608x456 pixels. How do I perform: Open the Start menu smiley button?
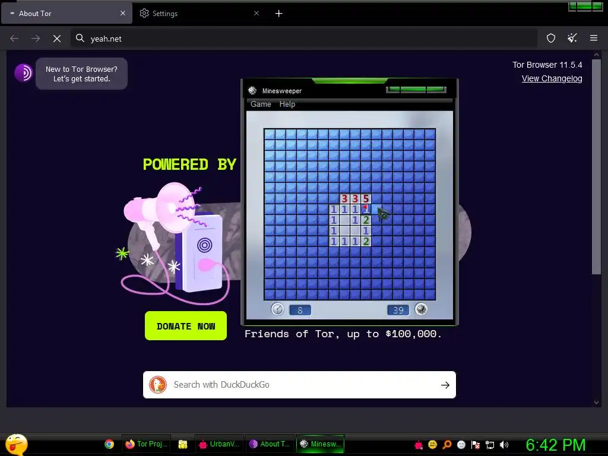click(x=16, y=444)
